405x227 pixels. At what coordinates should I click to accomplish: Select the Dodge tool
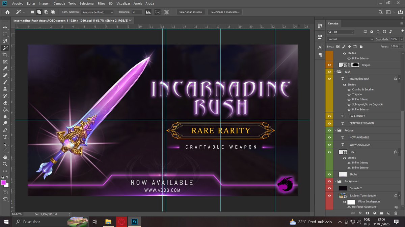click(5, 123)
